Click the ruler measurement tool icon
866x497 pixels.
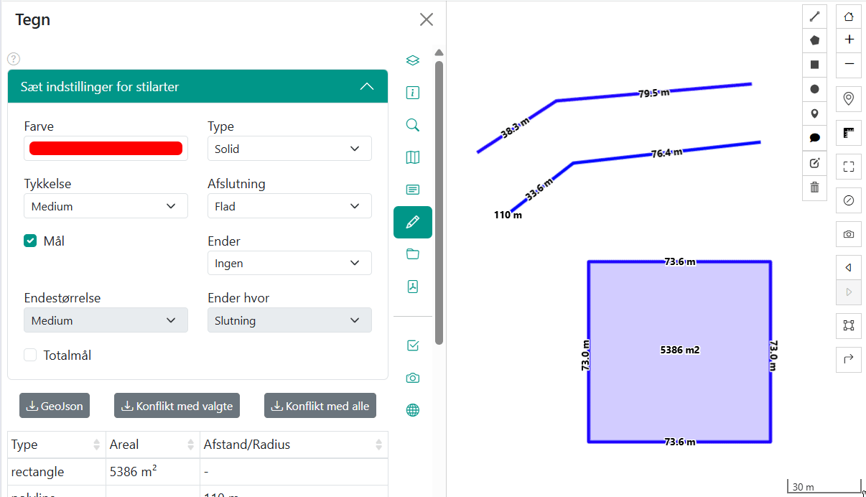tap(849, 133)
